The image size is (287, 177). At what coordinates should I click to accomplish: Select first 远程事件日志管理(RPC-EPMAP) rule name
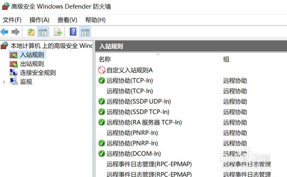click(x=149, y=164)
